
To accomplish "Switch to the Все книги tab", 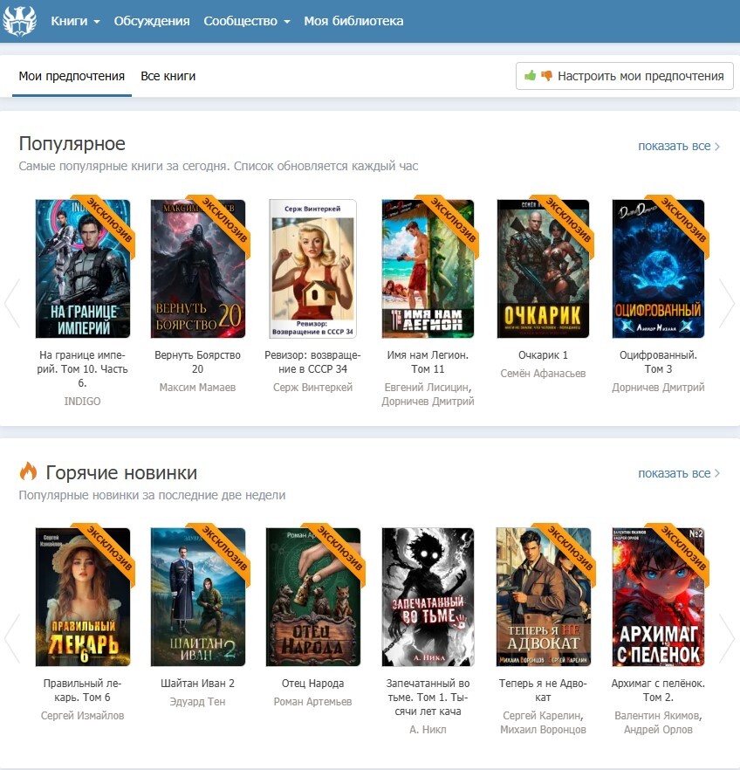I will (x=168, y=76).
